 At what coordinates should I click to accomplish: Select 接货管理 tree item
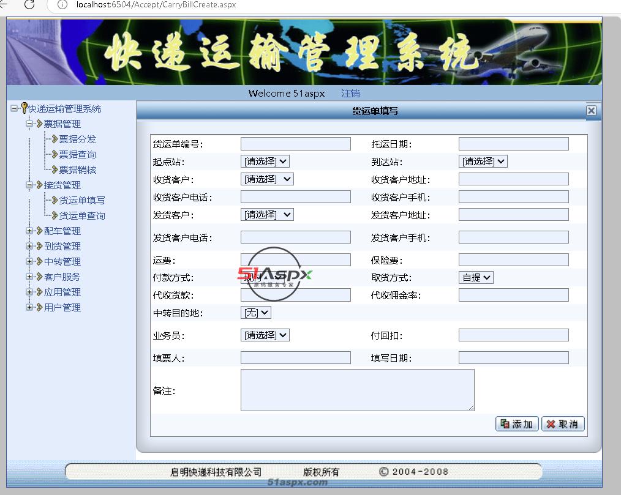pos(62,185)
